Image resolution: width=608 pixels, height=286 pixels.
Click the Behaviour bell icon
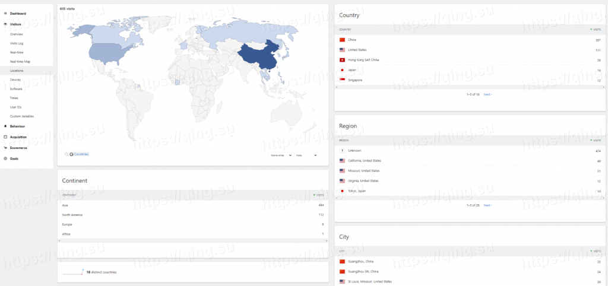coord(5,126)
